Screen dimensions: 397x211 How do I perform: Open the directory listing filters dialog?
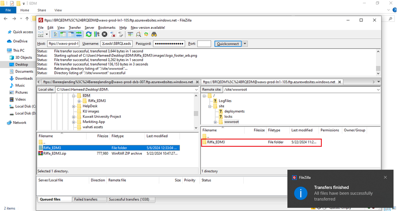point(130,34)
